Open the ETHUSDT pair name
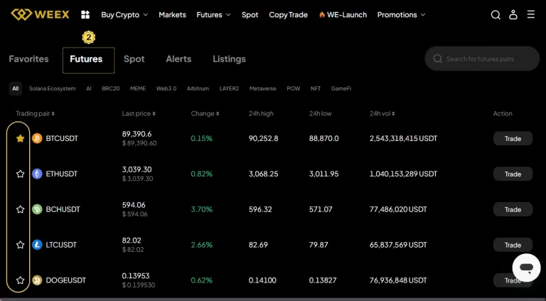 click(62, 174)
